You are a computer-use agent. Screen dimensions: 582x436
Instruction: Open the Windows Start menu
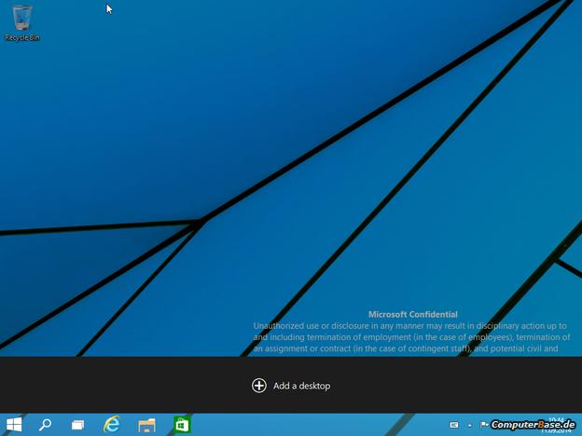click(x=14, y=425)
